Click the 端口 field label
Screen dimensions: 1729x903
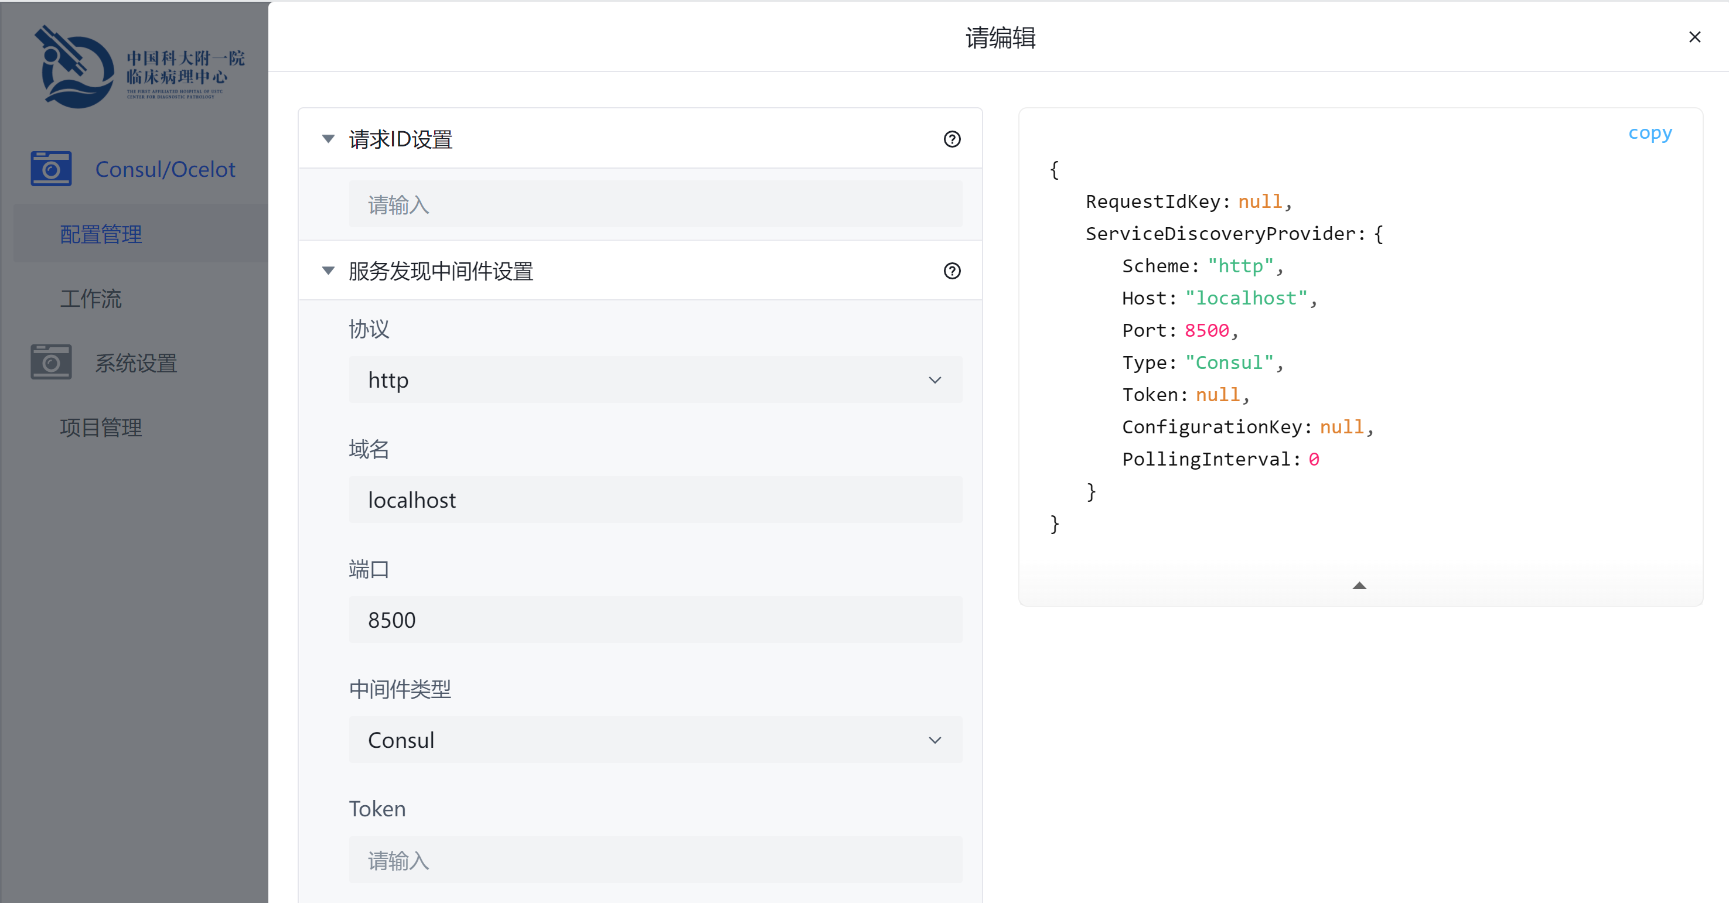pyautogui.click(x=369, y=569)
